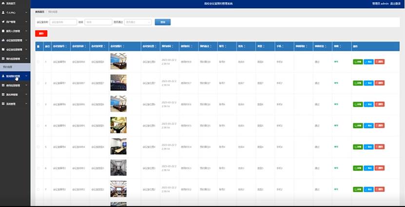405x207 pixels.
Task: Expand the highlighted sidebar item's chevron
Action: (x=26, y=76)
